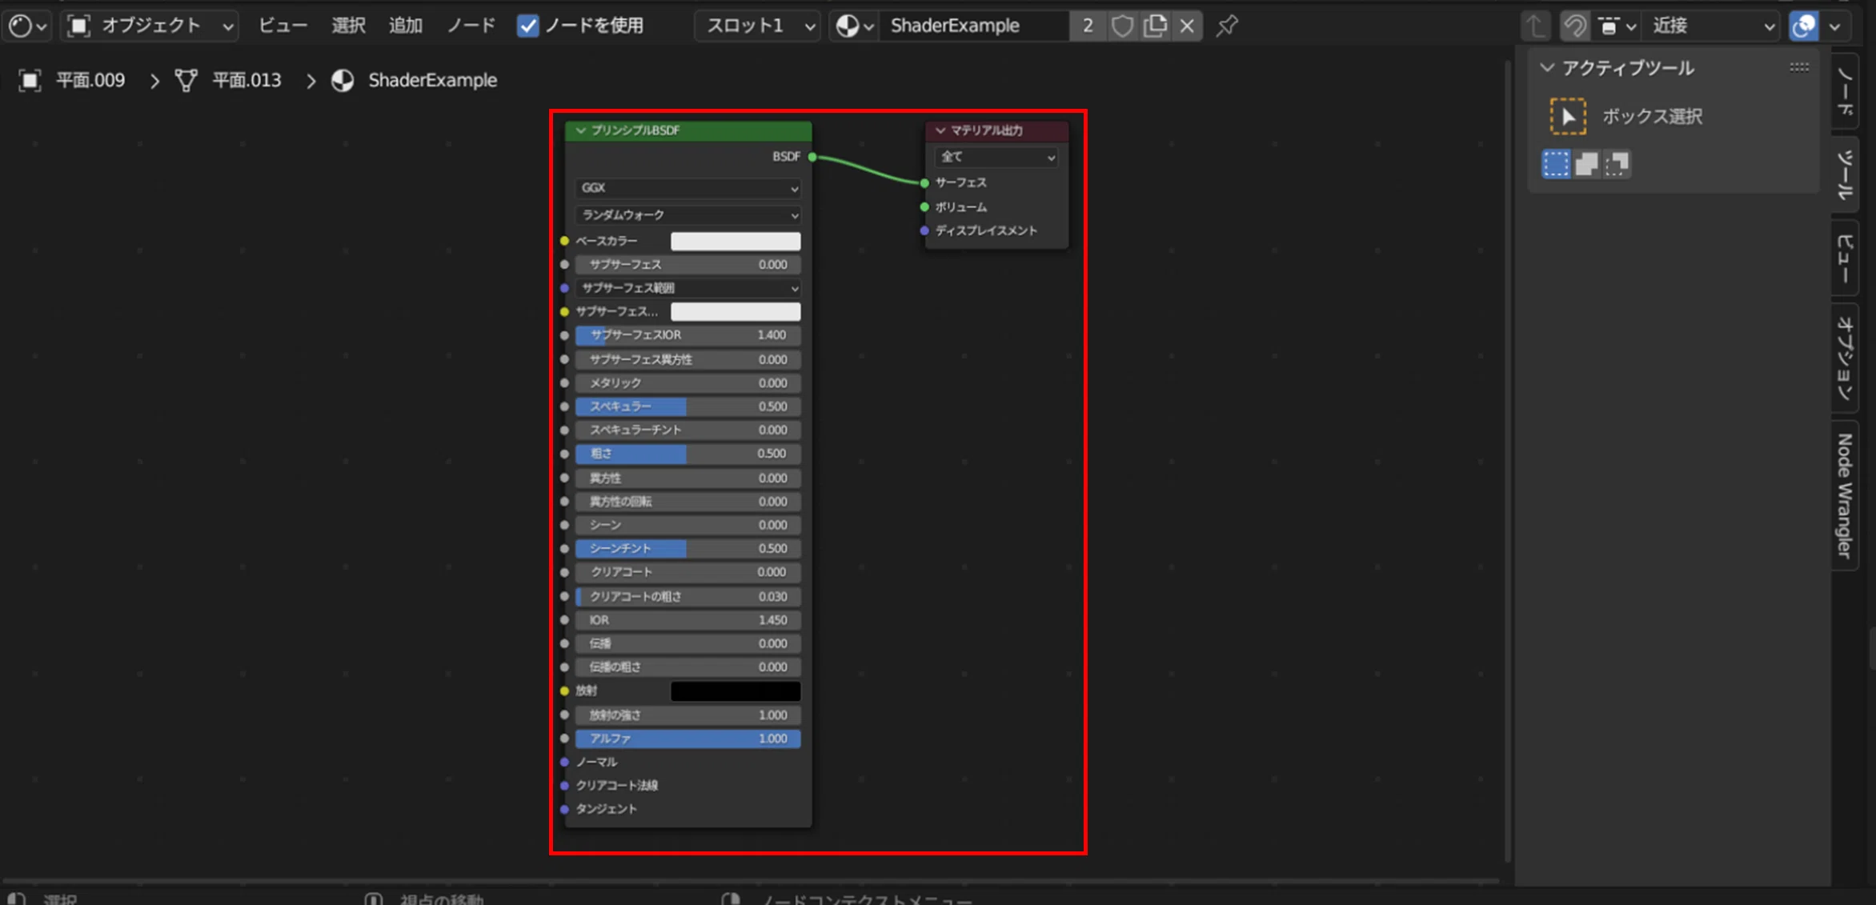Open オブジェクト shader type dropdown
The width and height of the screenshot is (1876, 905).
pyautogui.click(x=150, y=26)
